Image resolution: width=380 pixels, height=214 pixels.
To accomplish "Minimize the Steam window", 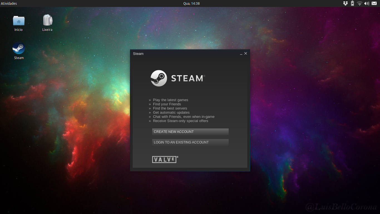I will click(x=241, y=53).
